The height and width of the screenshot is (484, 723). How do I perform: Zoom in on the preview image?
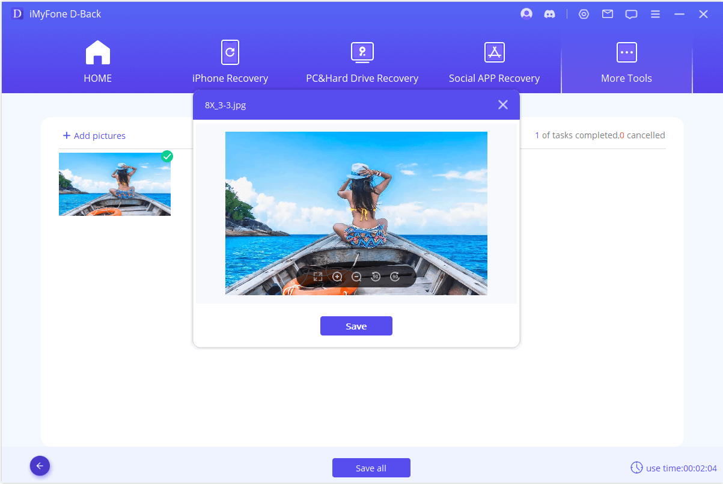click(337, 277)
